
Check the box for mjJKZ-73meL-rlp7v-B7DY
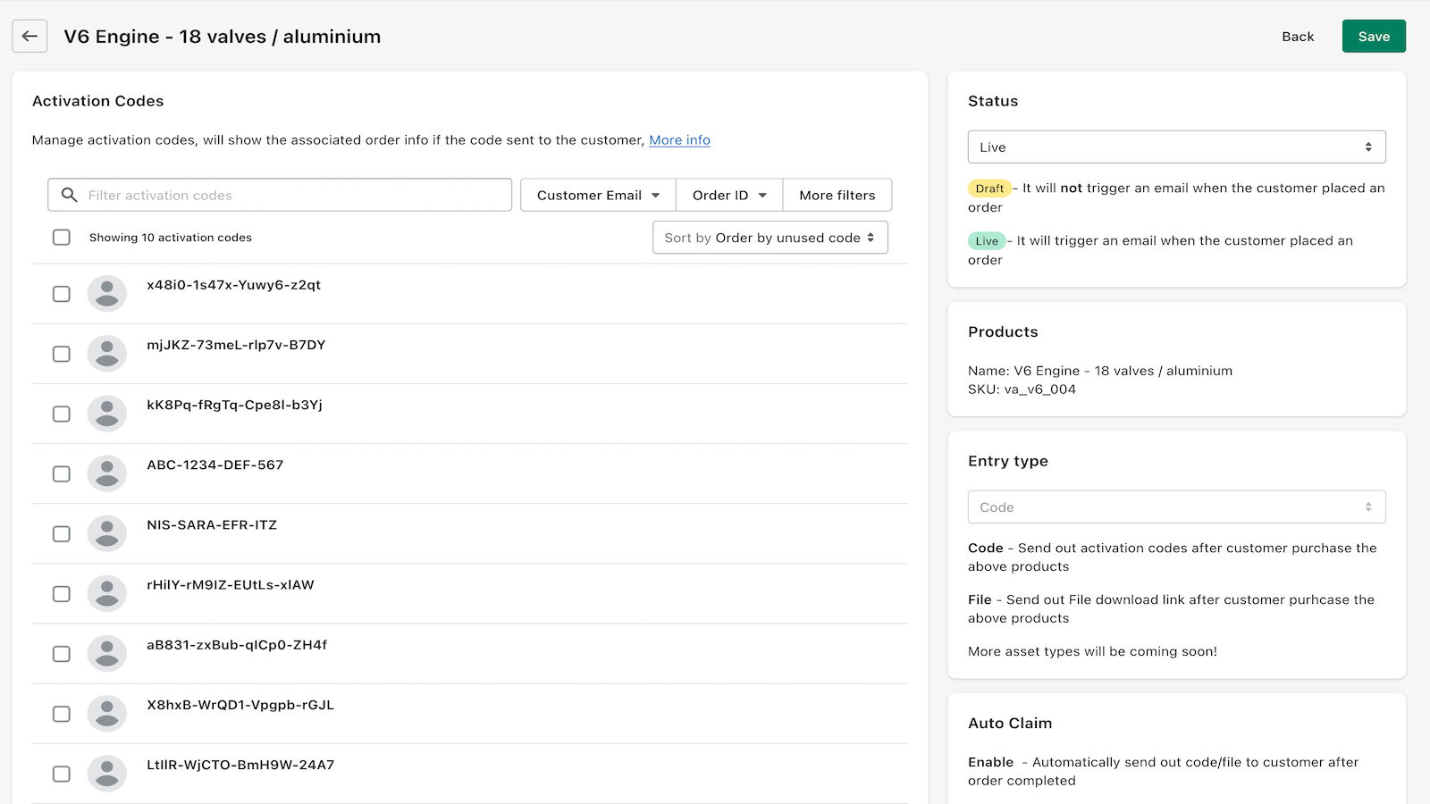61,354
